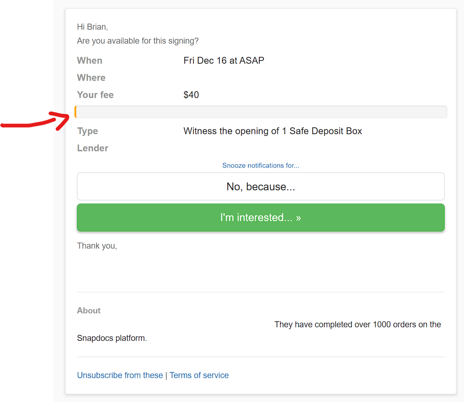Click the "$40" fee amount
Screen dimensions: 464x402
tap(191, 95)
